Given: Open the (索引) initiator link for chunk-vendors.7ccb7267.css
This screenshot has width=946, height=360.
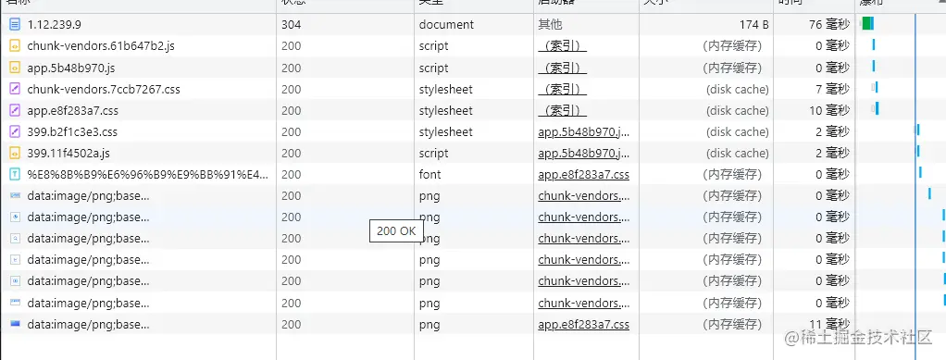Looking at the screenshot, I should [562, 89].
